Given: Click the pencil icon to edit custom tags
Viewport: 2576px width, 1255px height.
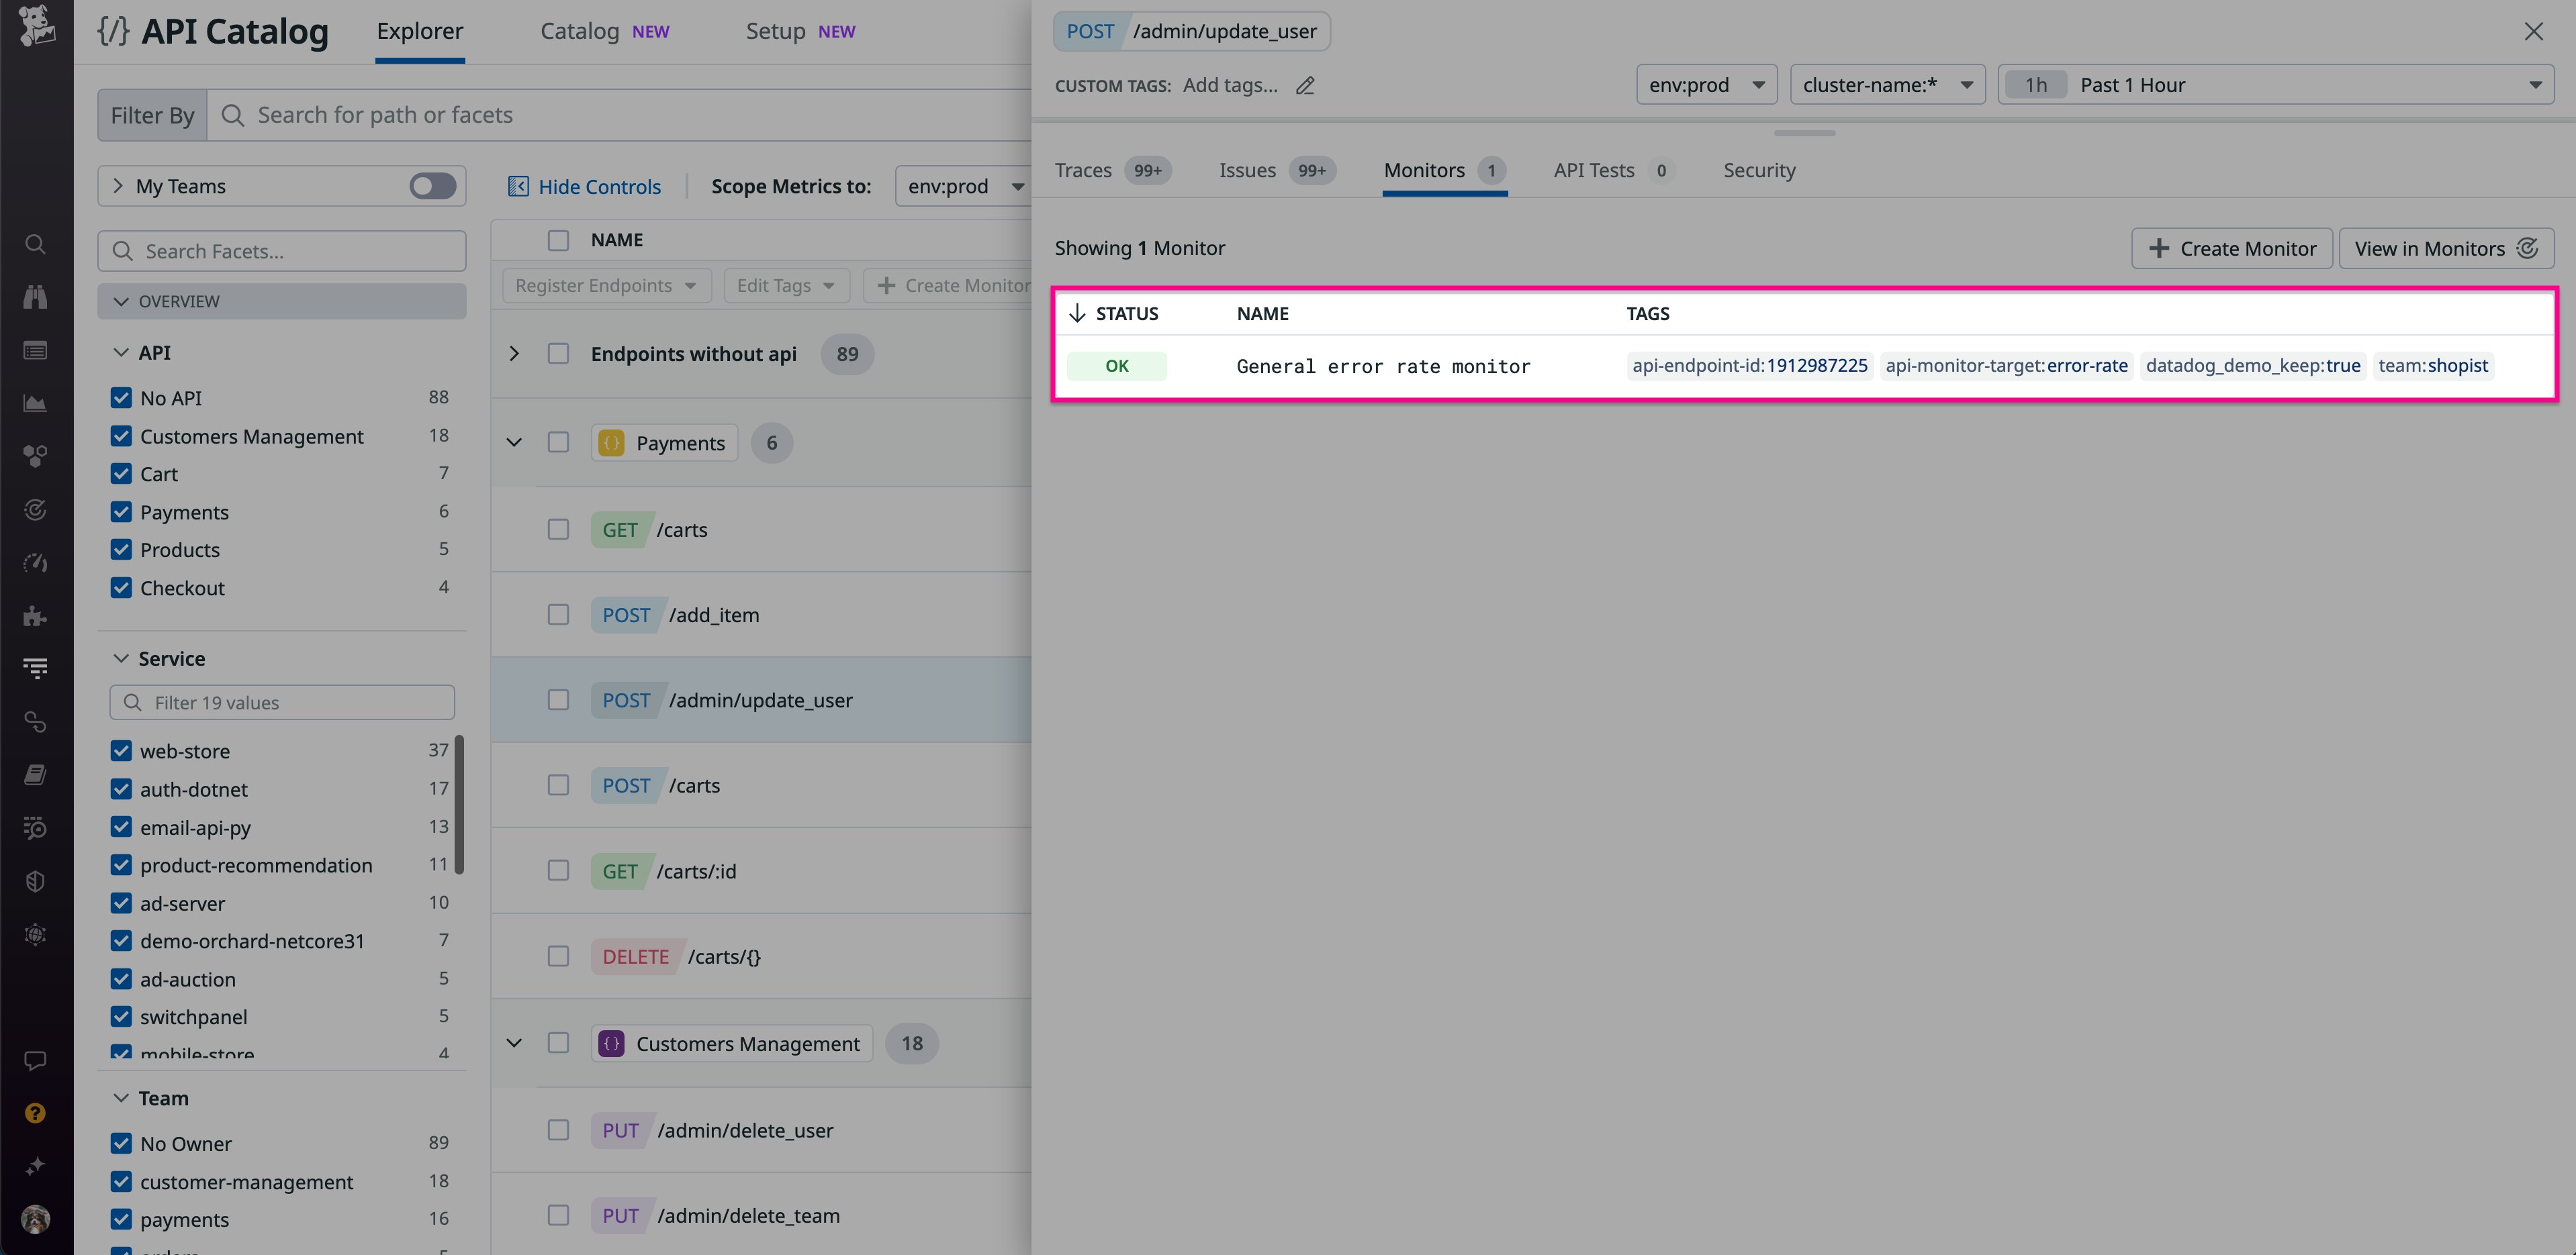Looking at the screenshot, I should (1305, 86).
